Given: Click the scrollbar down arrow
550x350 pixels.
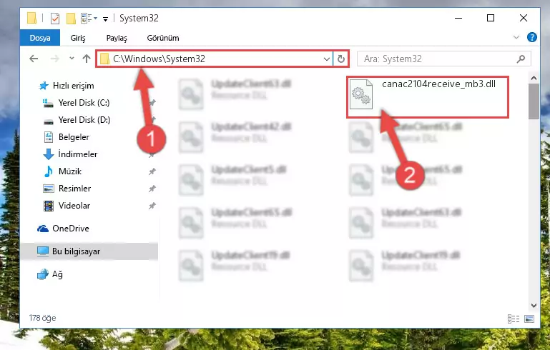Looking at the screenshot, I should [534, 306].
